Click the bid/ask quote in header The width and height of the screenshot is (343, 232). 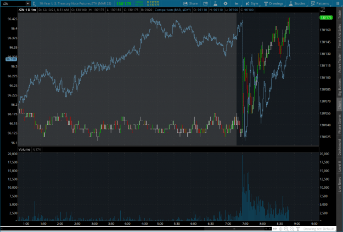[x=153, y=3]
